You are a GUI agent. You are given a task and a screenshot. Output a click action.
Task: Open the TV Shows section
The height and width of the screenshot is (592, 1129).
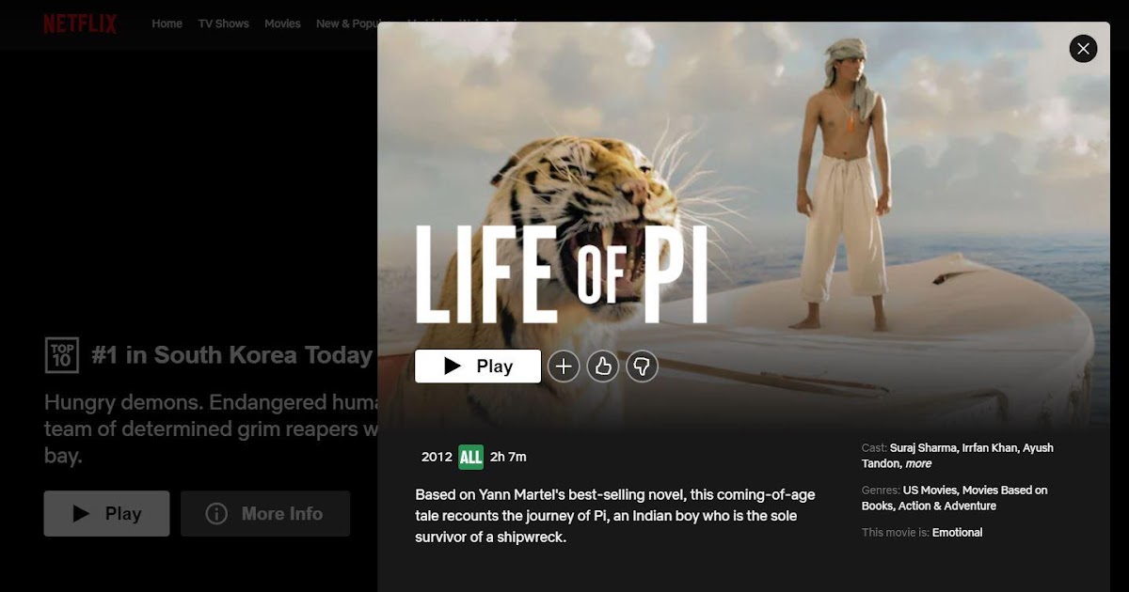click(224, 23)
